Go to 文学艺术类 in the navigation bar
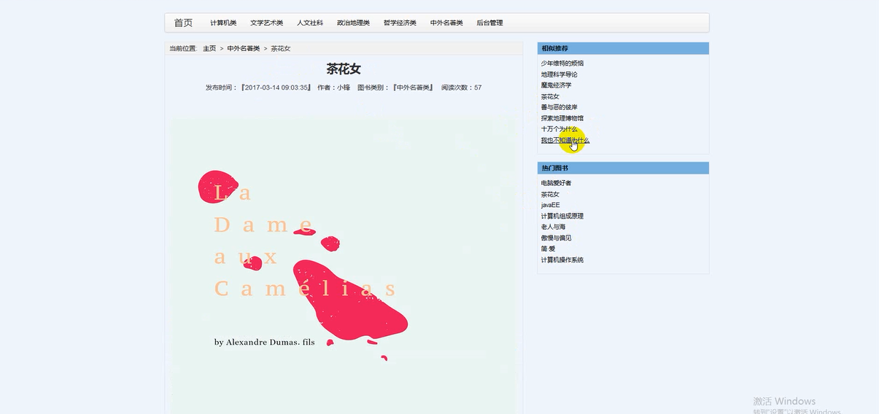The width and height of the screenshot is (879, 414). pos(266,23)
